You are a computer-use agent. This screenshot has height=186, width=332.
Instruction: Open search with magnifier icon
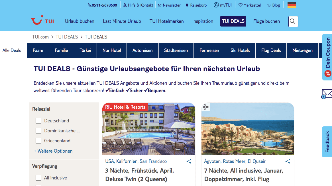293,21
